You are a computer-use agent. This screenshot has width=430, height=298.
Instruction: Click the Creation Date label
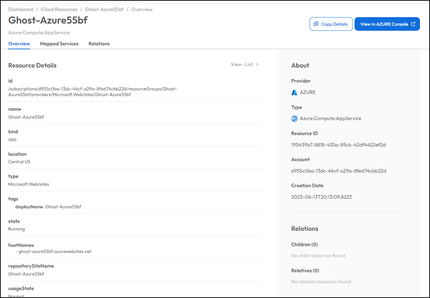tap(307, 185)
